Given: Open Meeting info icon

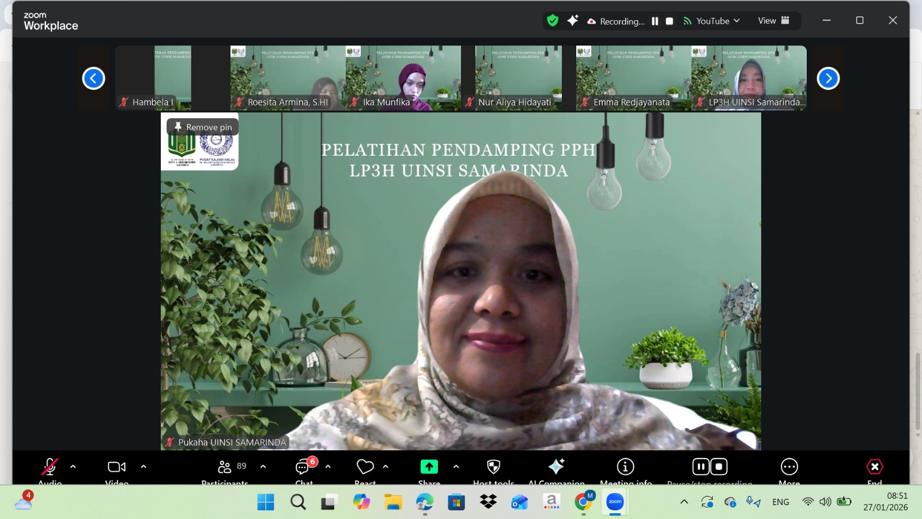Looking at the screenshot, I should coord(625,467).
